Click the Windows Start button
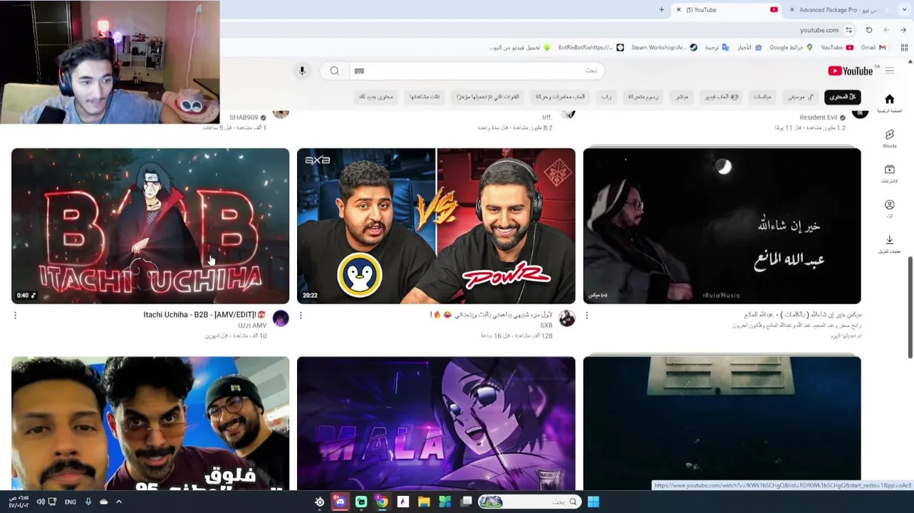Viewport: 914px width, 513px height. pos(593,502)
